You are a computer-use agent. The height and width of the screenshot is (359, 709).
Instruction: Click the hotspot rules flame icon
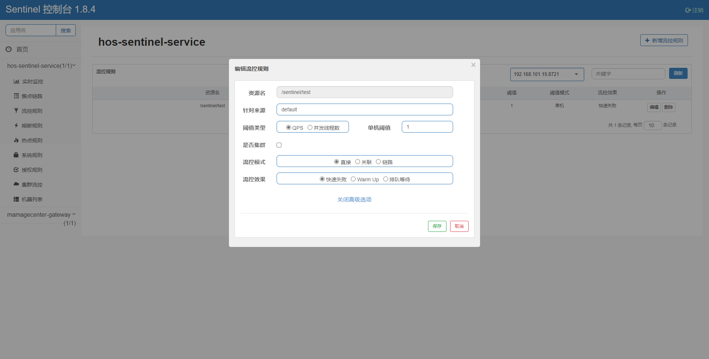(x=16, y=140)
